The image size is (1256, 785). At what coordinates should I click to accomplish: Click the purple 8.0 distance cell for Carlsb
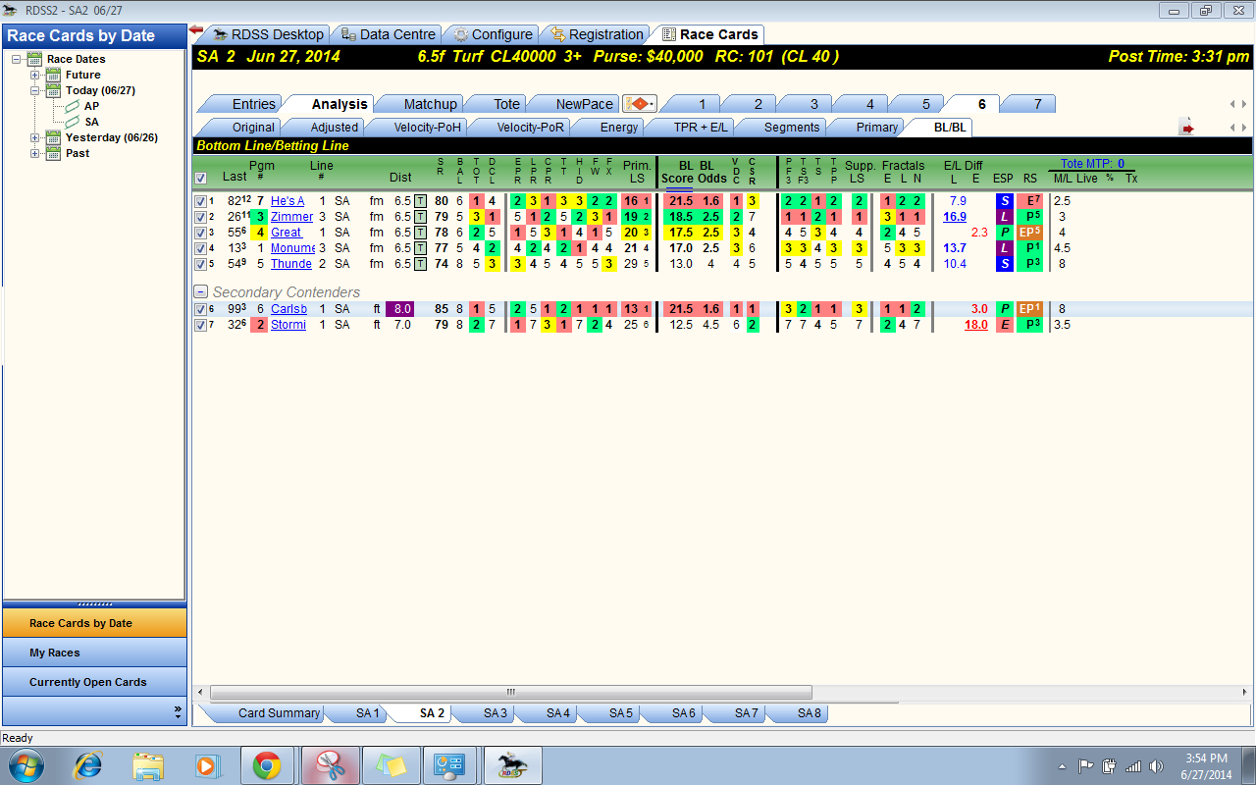point(399,309)
